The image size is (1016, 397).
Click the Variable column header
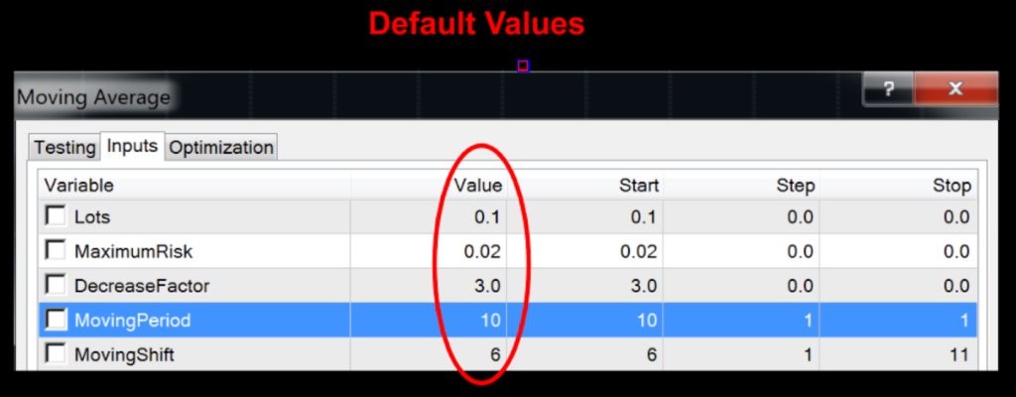pos(79,186)
